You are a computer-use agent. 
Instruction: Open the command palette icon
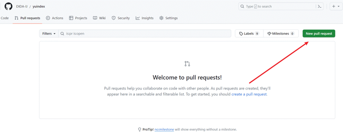point(319,6)
